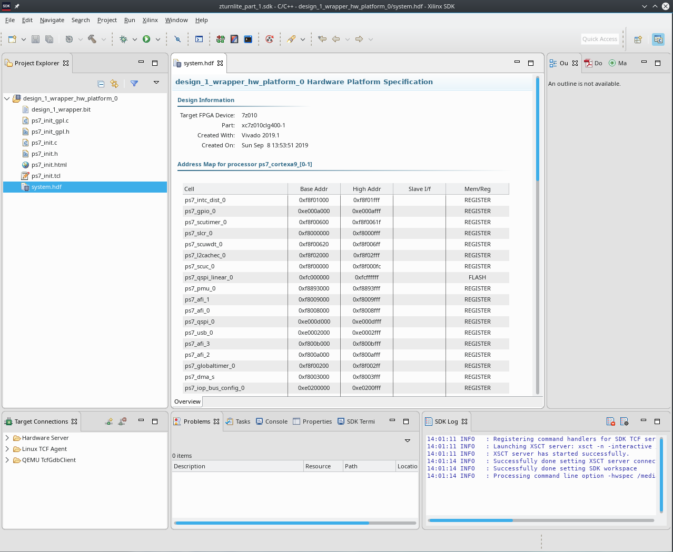673x552 pixels.
Task: Click the red repositories toolbar icon
Action: (x=270, y=39)
